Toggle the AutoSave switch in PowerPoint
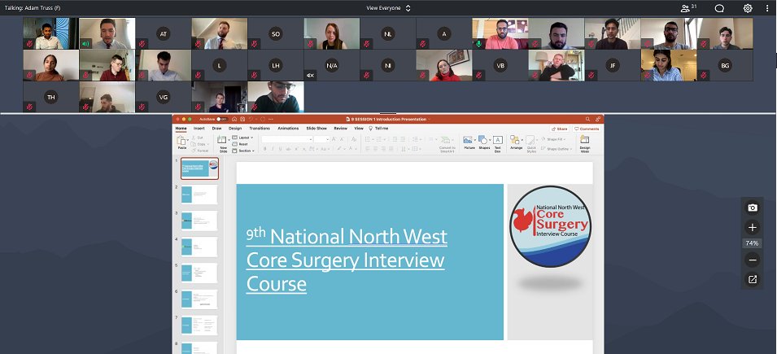777x354 pixels. click(222, 120)
